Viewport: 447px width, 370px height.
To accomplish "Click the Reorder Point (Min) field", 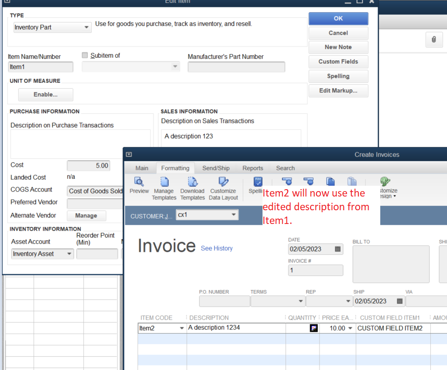I will pyautogui.click(x=97, y=254).
